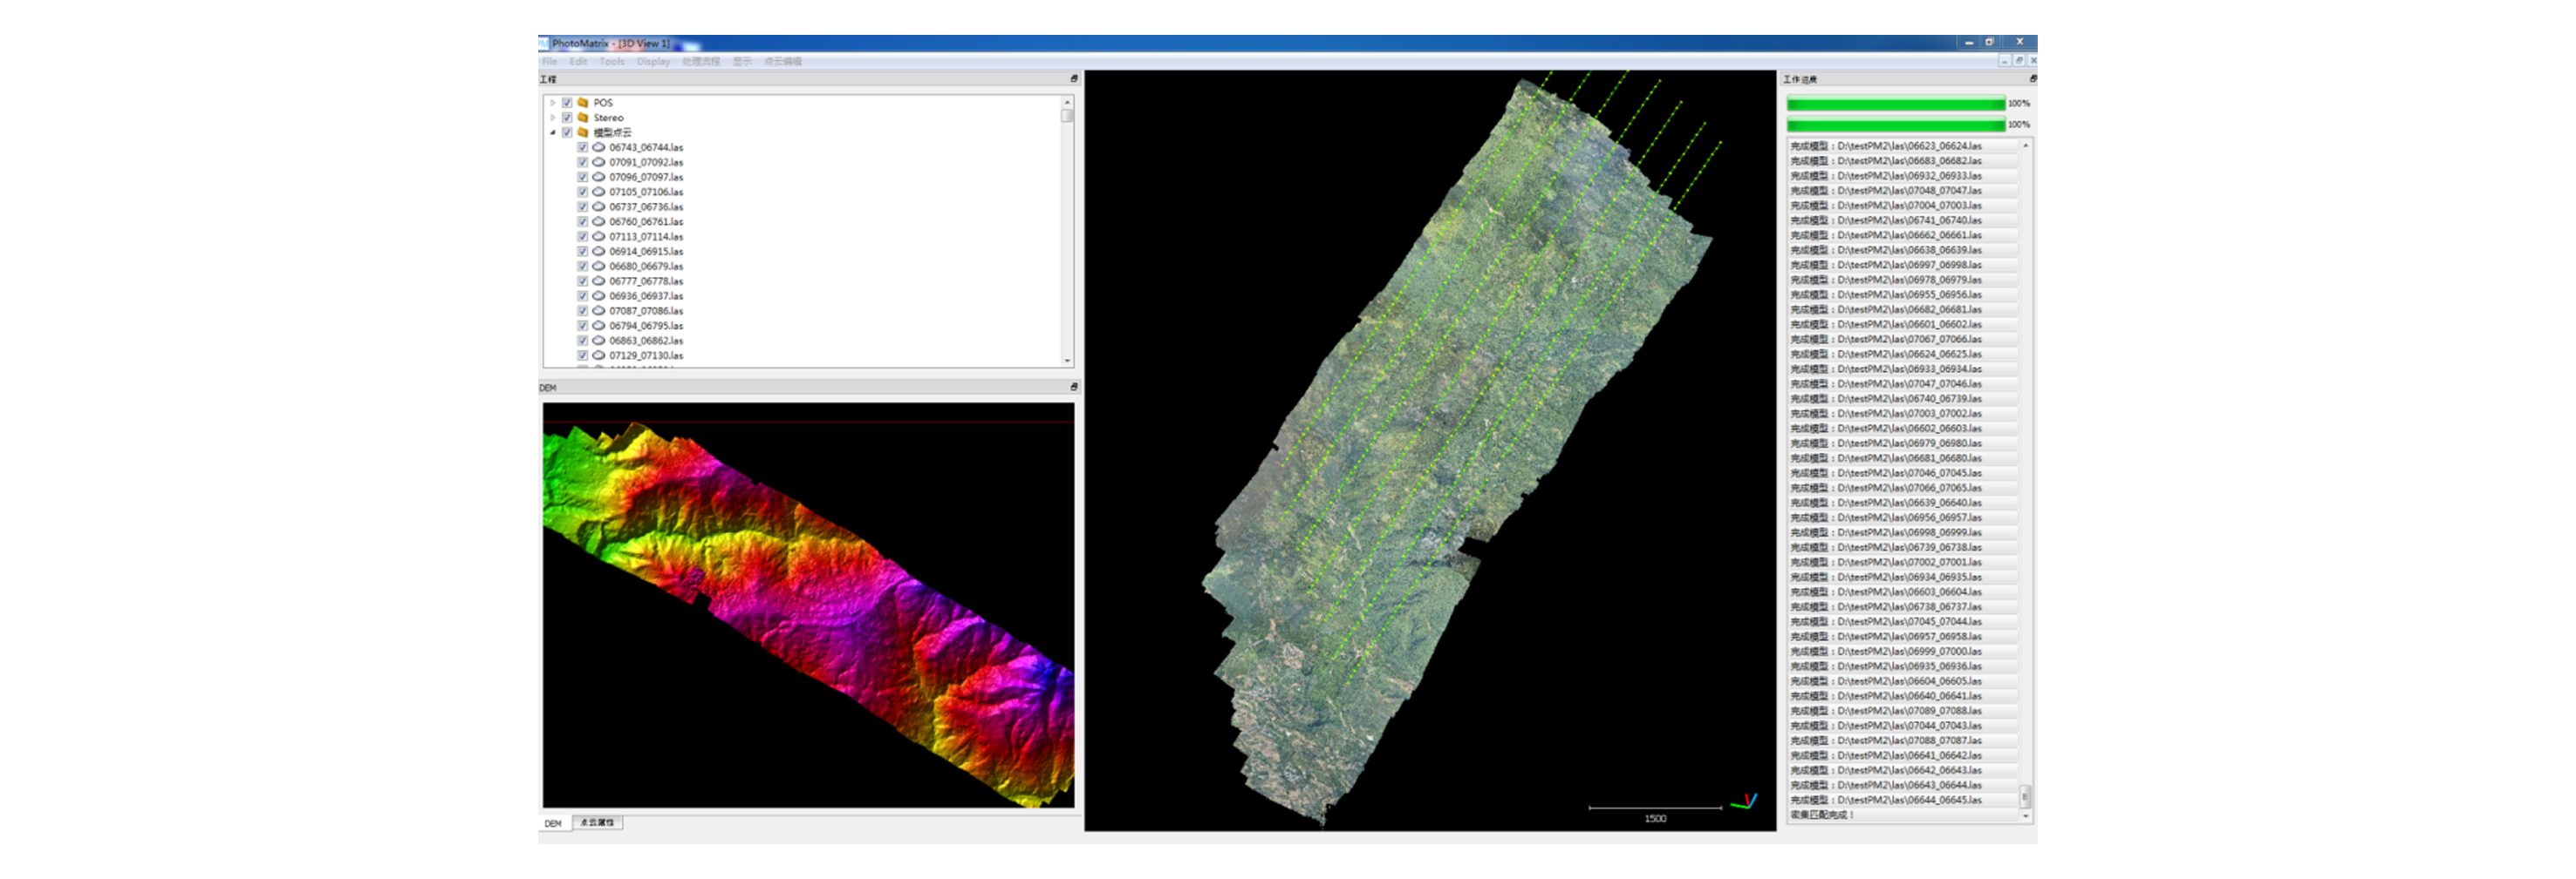2576x879 pixels.
Task: Uncheck the Stereo folder checkbox
Action: click(x=567, y=117)
